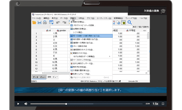
Task: Click the save disk toolbar icon
Action: point(40,23)
